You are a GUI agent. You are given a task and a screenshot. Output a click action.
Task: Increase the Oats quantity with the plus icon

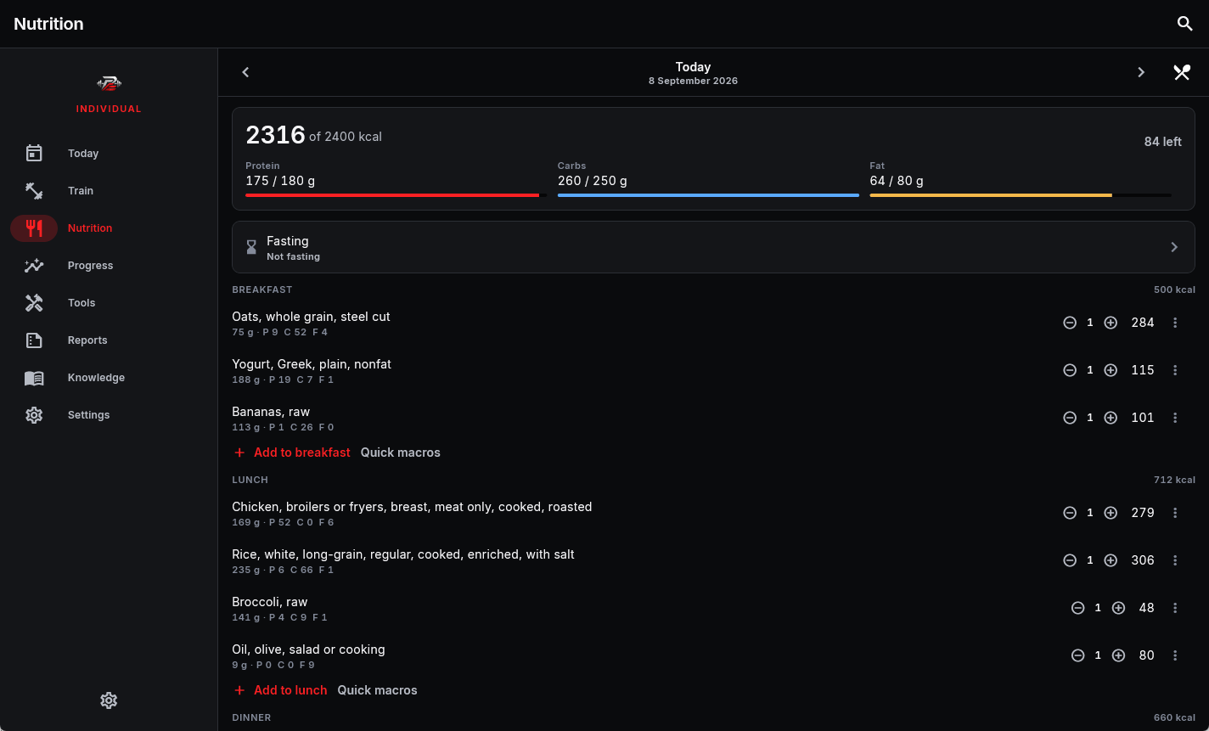pyautogui.click(x=1111, y=323)
